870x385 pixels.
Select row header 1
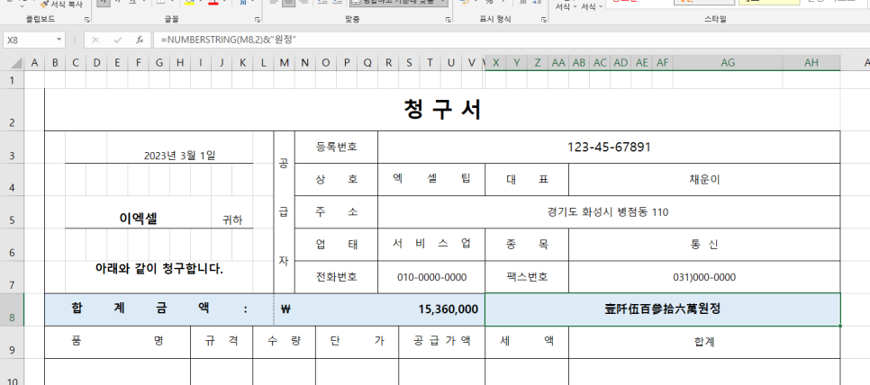(13, 80)
